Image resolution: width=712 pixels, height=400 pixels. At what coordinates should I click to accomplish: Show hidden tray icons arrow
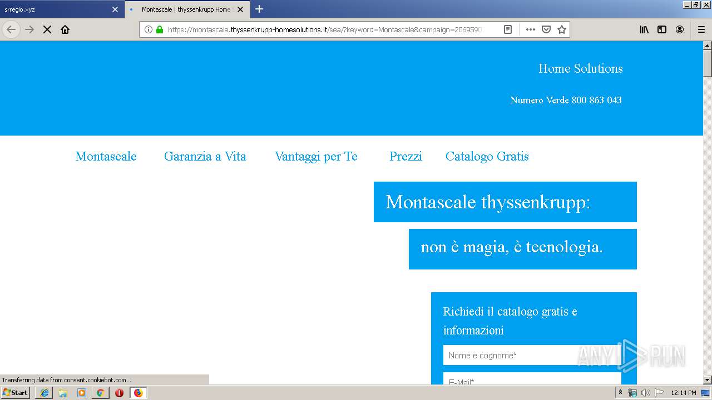[620, 393]
